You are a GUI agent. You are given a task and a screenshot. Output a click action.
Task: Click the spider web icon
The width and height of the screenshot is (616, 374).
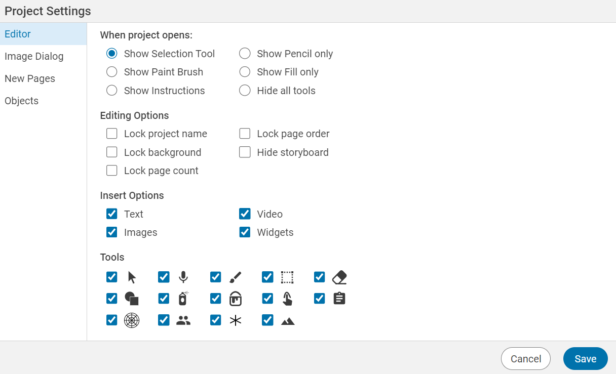[x=132, y=320]
